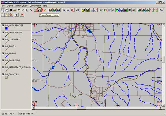Click the red layer stack icon
166x116 pixels.
pyautogui.click(x=139, y=10)
